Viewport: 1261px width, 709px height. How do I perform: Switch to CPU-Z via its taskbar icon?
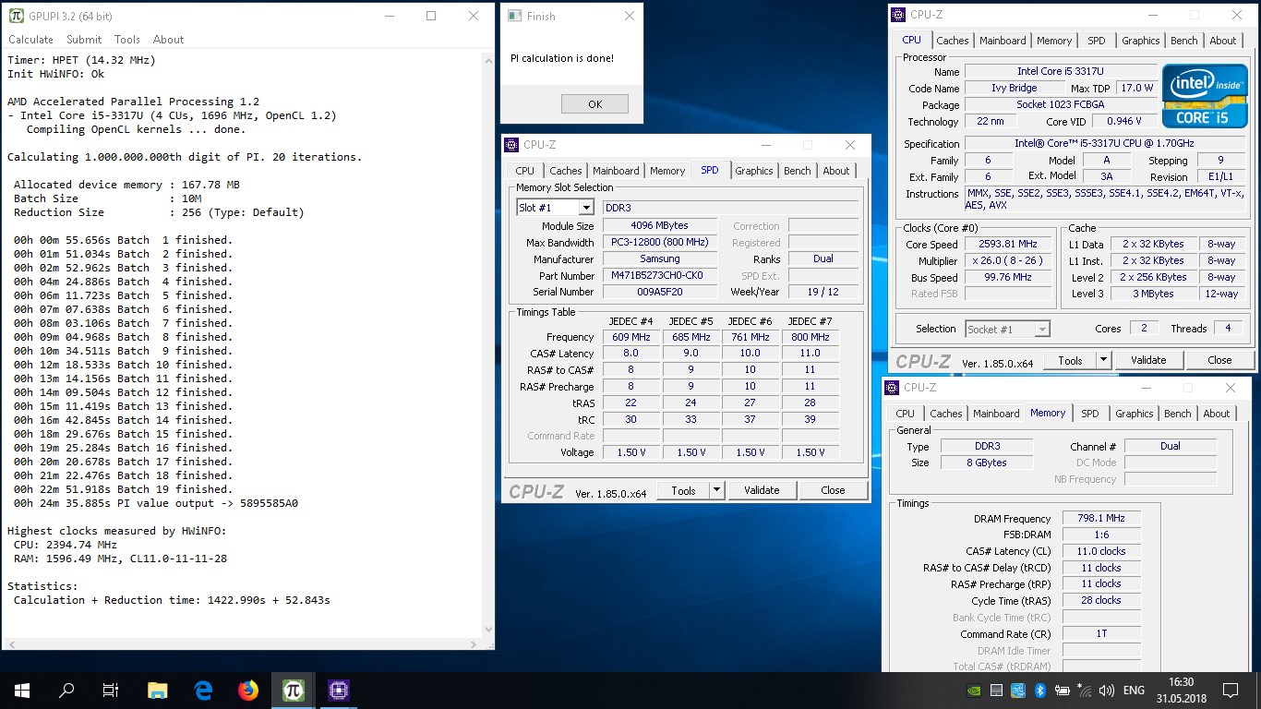339,690
